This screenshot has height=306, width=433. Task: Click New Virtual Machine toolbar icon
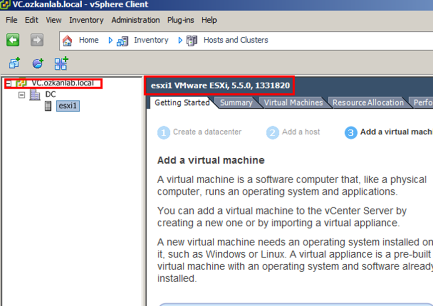click(14, 63)
